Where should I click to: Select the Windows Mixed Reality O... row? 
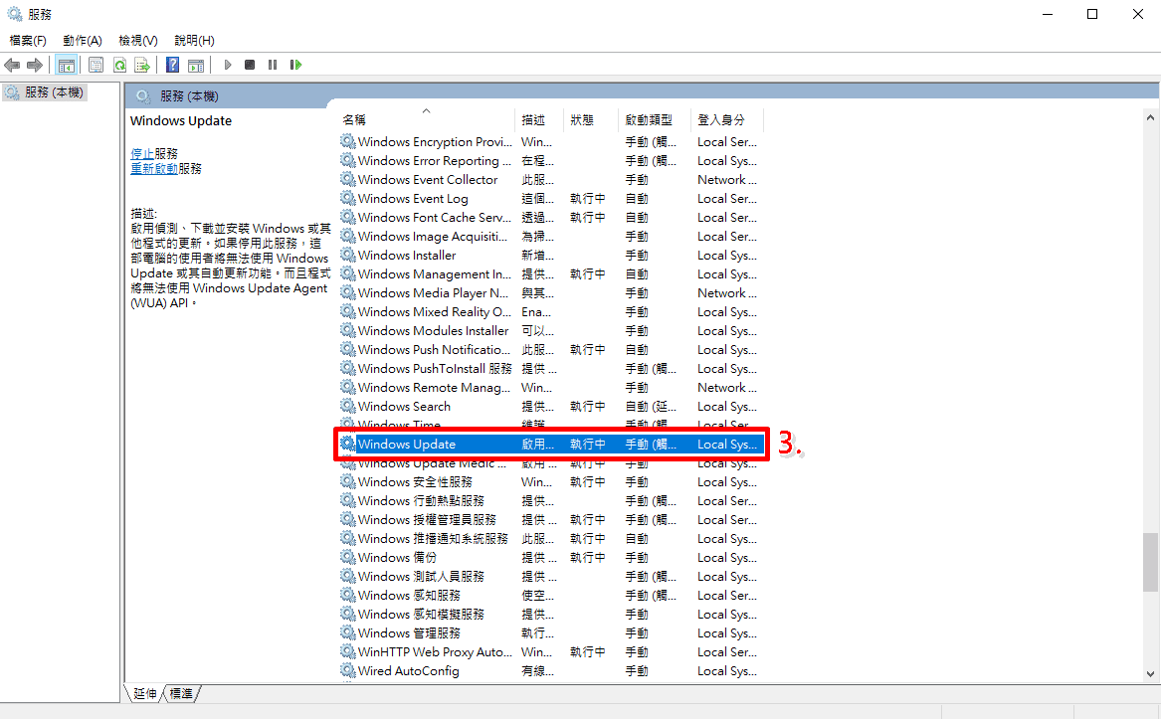(x=551, y=311)
